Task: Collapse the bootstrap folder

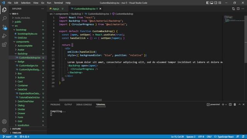Action: (28, 30)
